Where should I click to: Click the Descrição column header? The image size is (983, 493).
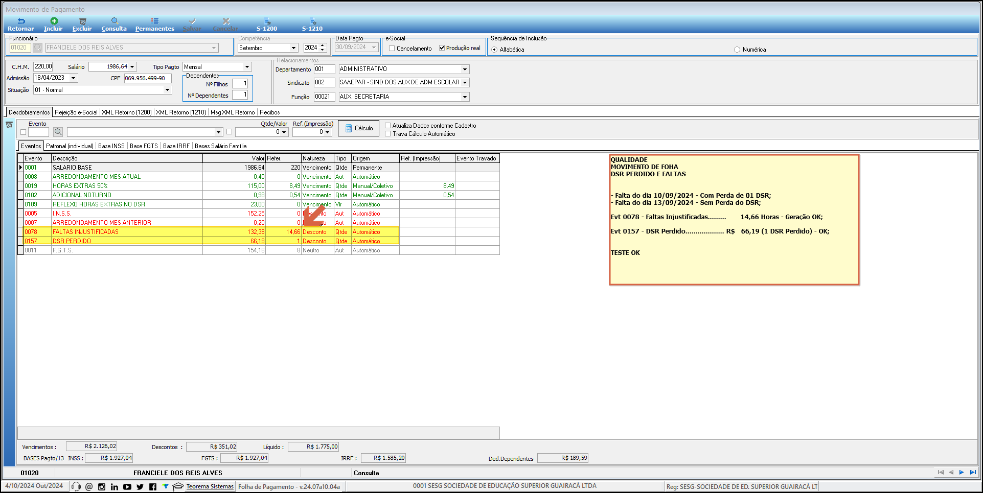point(127,158)
